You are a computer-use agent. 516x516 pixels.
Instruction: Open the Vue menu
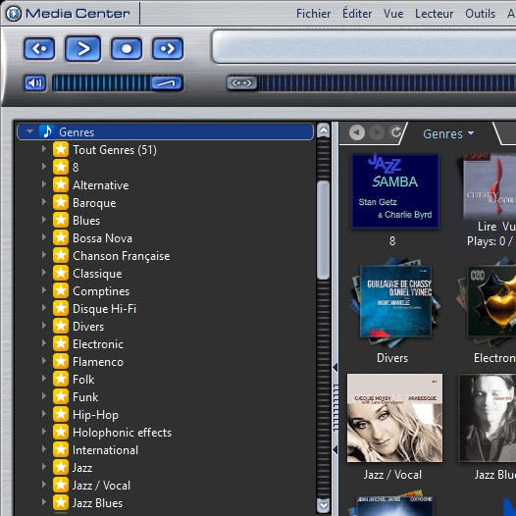[393, 14]
